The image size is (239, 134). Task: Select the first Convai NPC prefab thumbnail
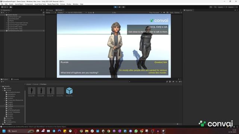[x=32, y=92]
